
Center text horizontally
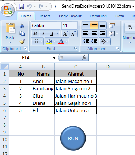pos(94,33)
